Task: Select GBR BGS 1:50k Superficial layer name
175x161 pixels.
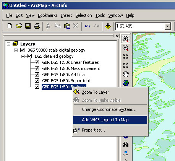Action: coord(66,81)
